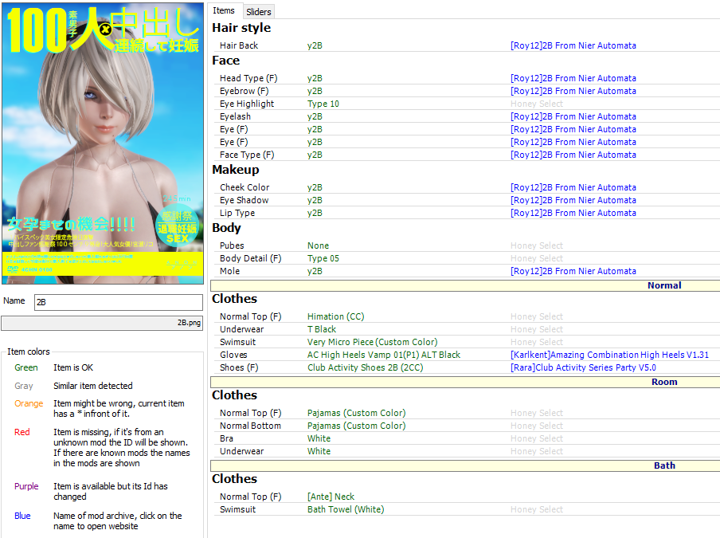Screen dimensions: 720x538
Task: Follow the mod link in the Eyebrow (F) row
Action: (x=573, y=91)
